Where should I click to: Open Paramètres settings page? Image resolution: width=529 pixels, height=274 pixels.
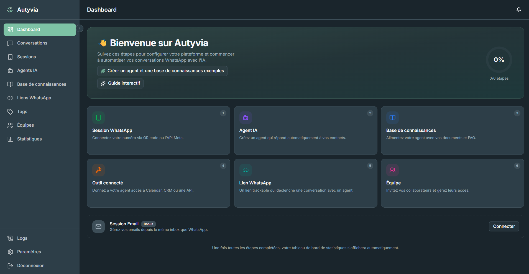[40, 252]
